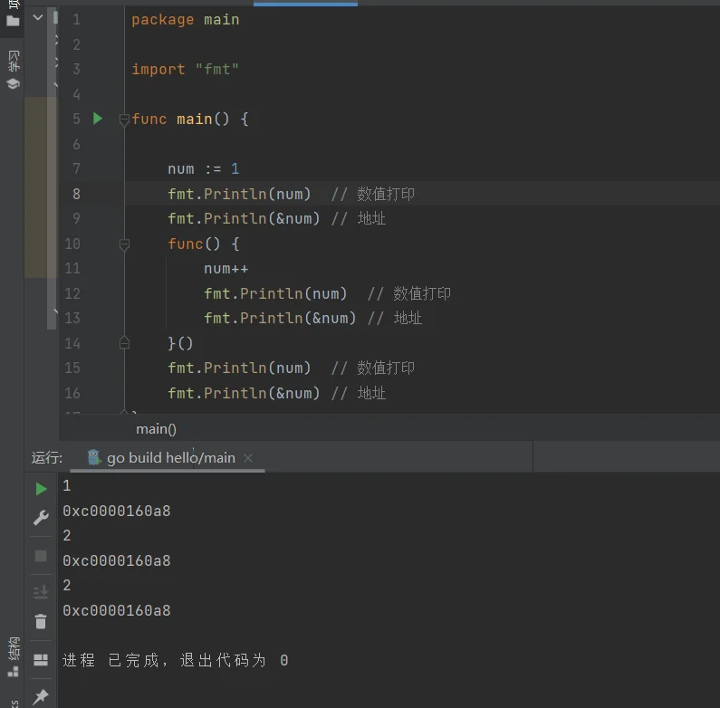
Task: Click num := 1 assignment line
Action: 204,169
